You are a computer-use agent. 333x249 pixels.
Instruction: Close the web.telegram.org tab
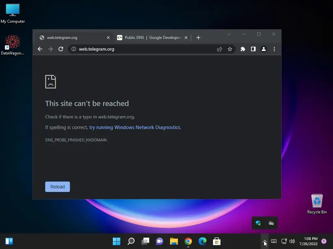108,38
